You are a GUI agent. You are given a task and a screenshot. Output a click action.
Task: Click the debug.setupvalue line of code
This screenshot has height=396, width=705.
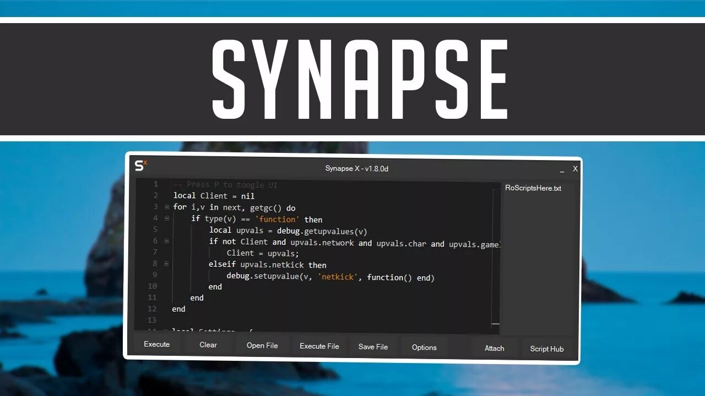tap(330, 277)
